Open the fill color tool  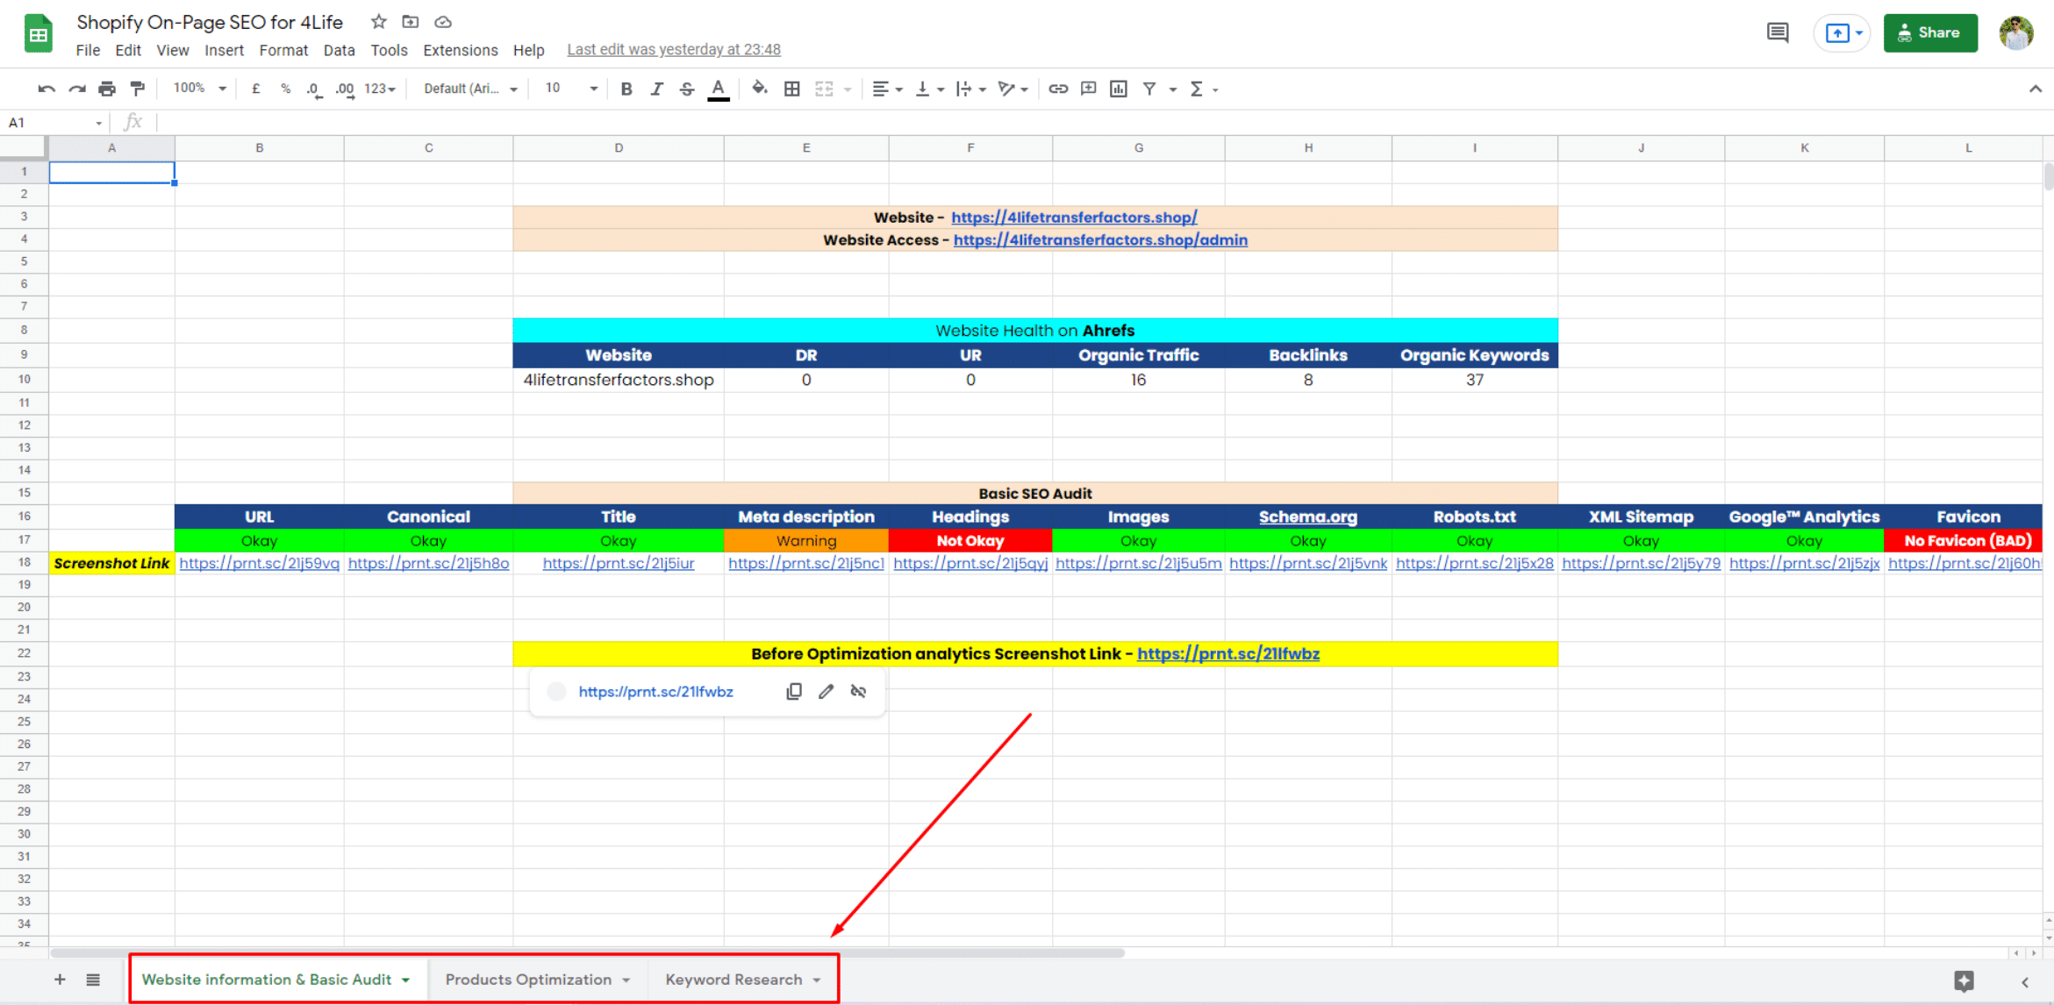tap(760, 88)
